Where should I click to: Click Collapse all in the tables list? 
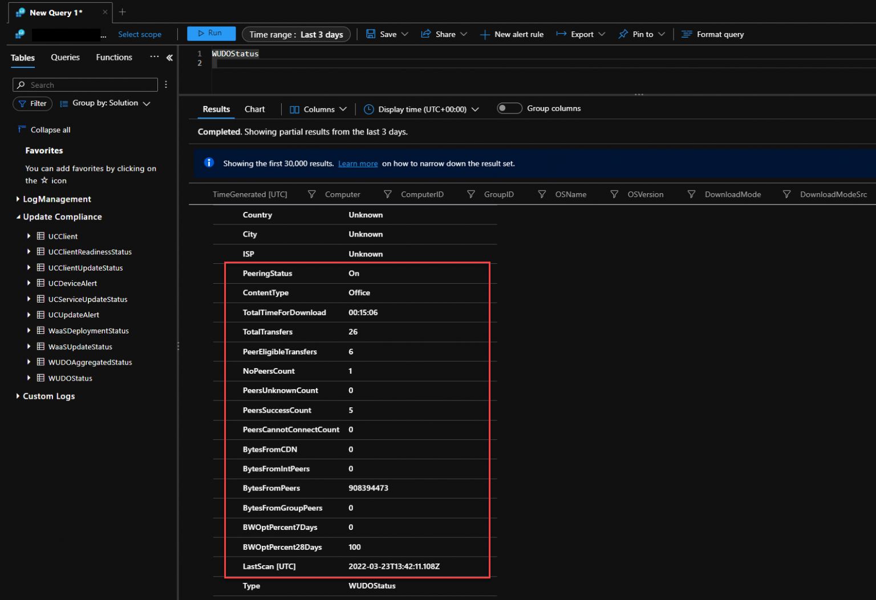tap(50, 129)
